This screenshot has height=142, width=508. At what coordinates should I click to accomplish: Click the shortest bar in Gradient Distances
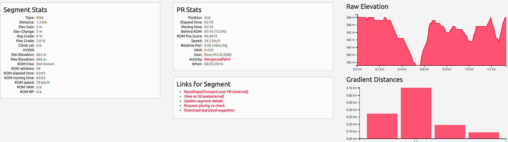tap(483, 135)
